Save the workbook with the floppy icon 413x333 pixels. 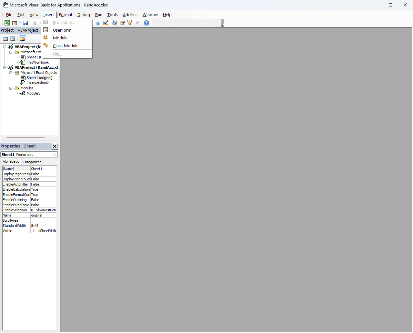(x=25, y=23)
